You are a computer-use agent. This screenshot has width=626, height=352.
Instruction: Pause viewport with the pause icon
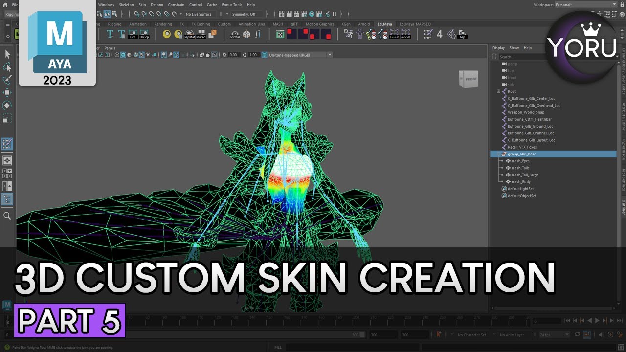(x=334, y=14)
